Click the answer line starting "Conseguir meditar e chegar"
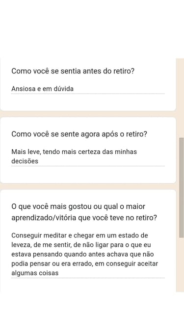The width and height of the screenshot is (184, 328). [x=79, y=235]
